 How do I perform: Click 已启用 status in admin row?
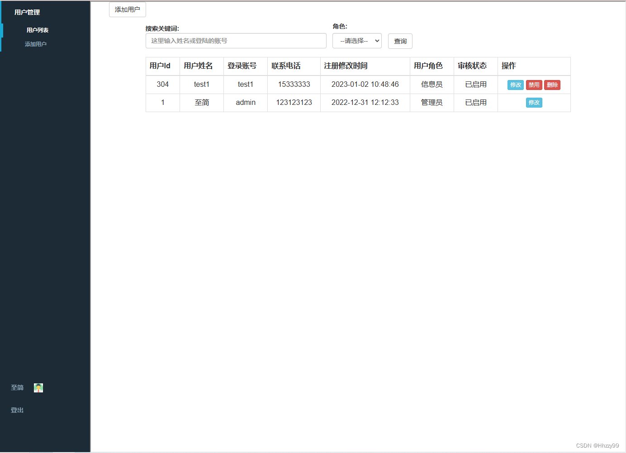click(x=476, y=103)
